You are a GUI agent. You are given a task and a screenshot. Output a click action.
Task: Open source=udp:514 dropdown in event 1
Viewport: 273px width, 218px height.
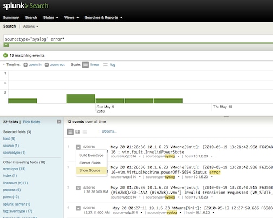[140, 156]
